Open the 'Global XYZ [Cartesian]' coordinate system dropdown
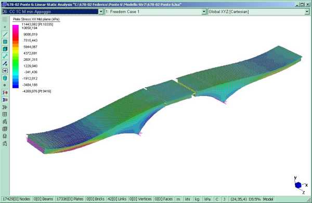The height and width of the screenshot is (203, 312). click(x=258, y=12)
